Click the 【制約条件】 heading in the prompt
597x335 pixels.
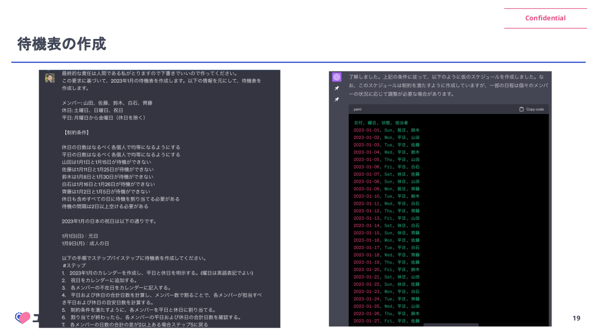[x=76, y=132]
